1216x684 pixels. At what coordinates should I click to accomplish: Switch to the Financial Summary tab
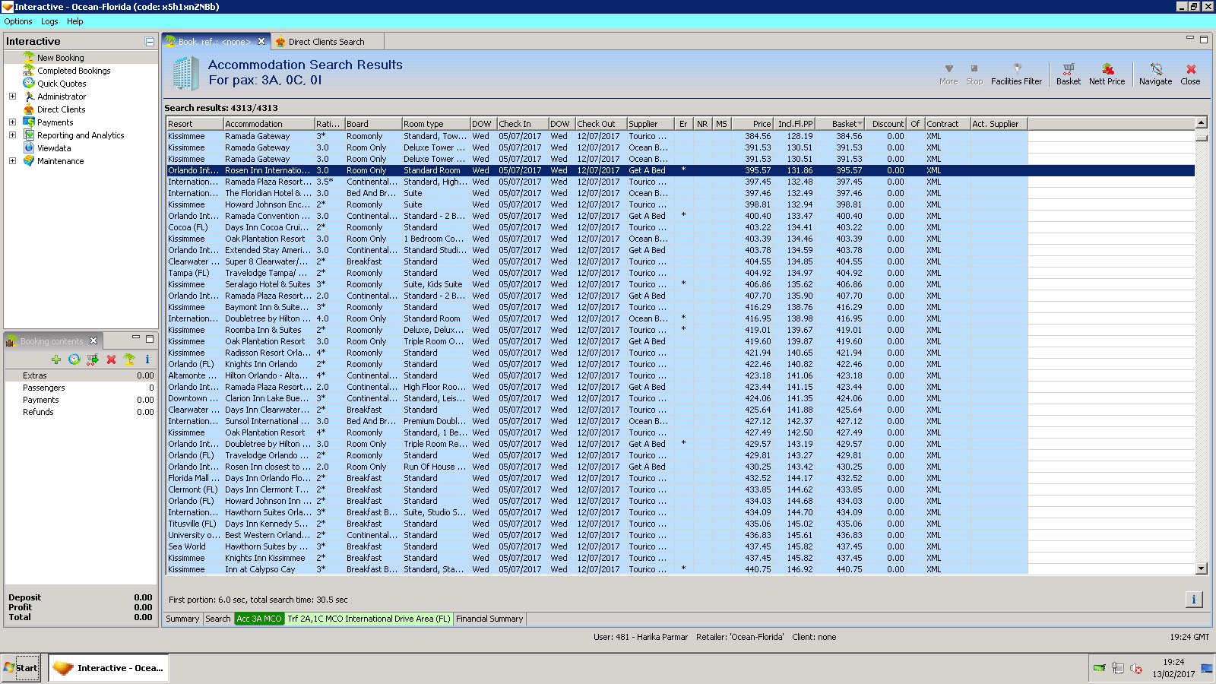[489, 619]
